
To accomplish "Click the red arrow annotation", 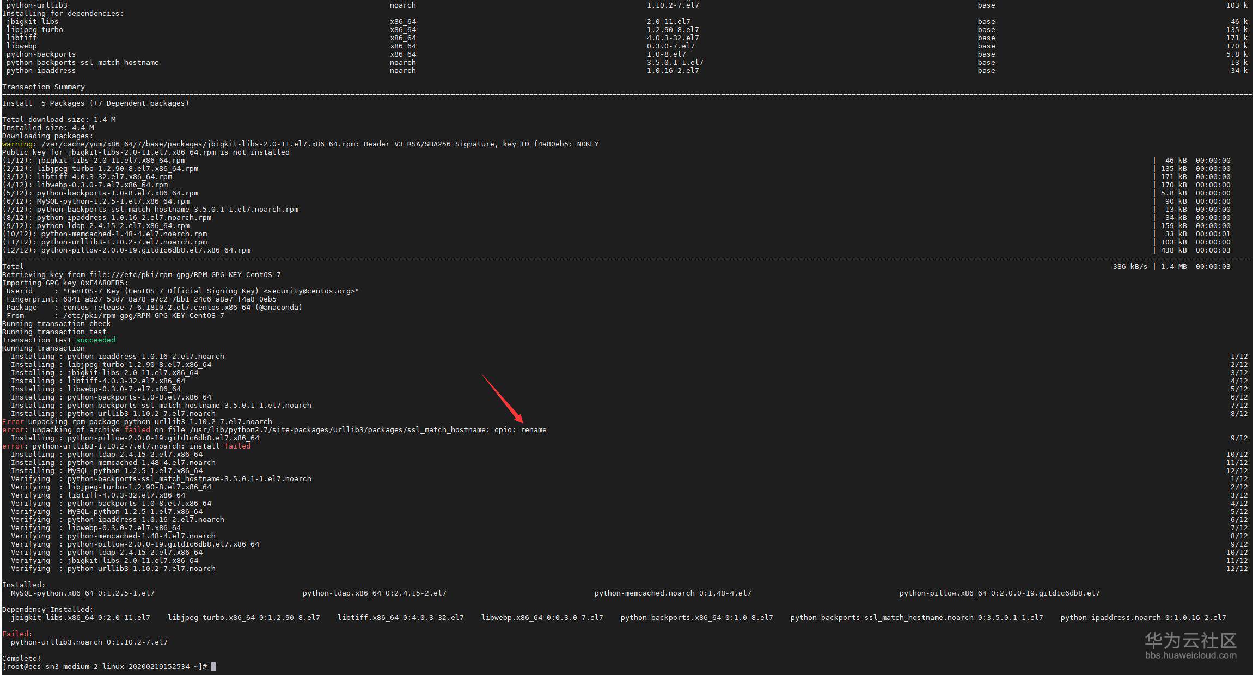I will tap(503, 398).
